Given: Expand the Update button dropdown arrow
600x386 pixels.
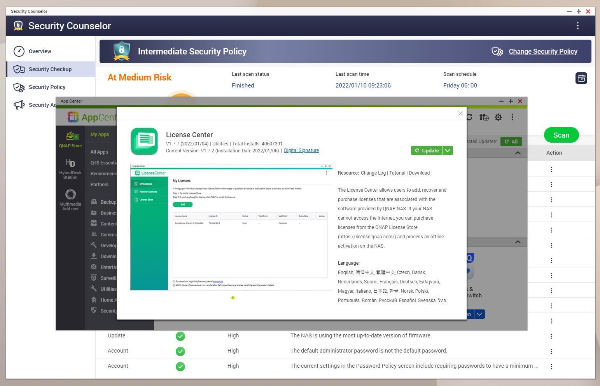Looking at the screenshot, I should coord(448,150).
